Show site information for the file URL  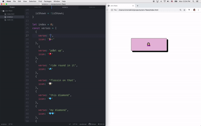(112, 10)
